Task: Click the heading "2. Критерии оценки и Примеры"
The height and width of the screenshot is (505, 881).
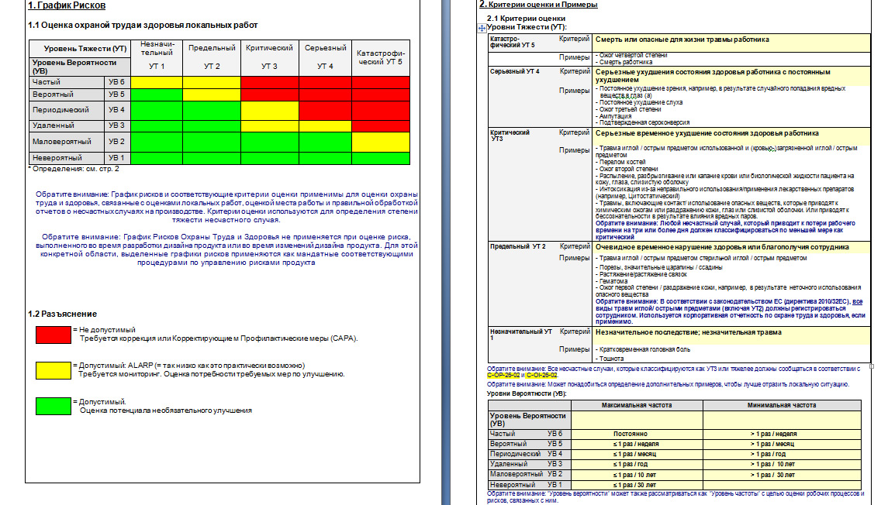Action: click(538, 5)
